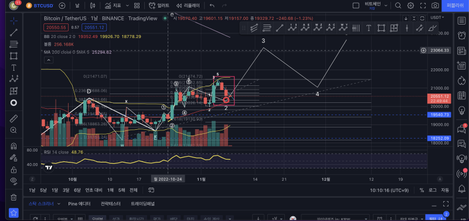The width and height of the screenshot is (469, 221).
Task: Switch to the Pine 에디터 tab
Action: coord(79,204)
